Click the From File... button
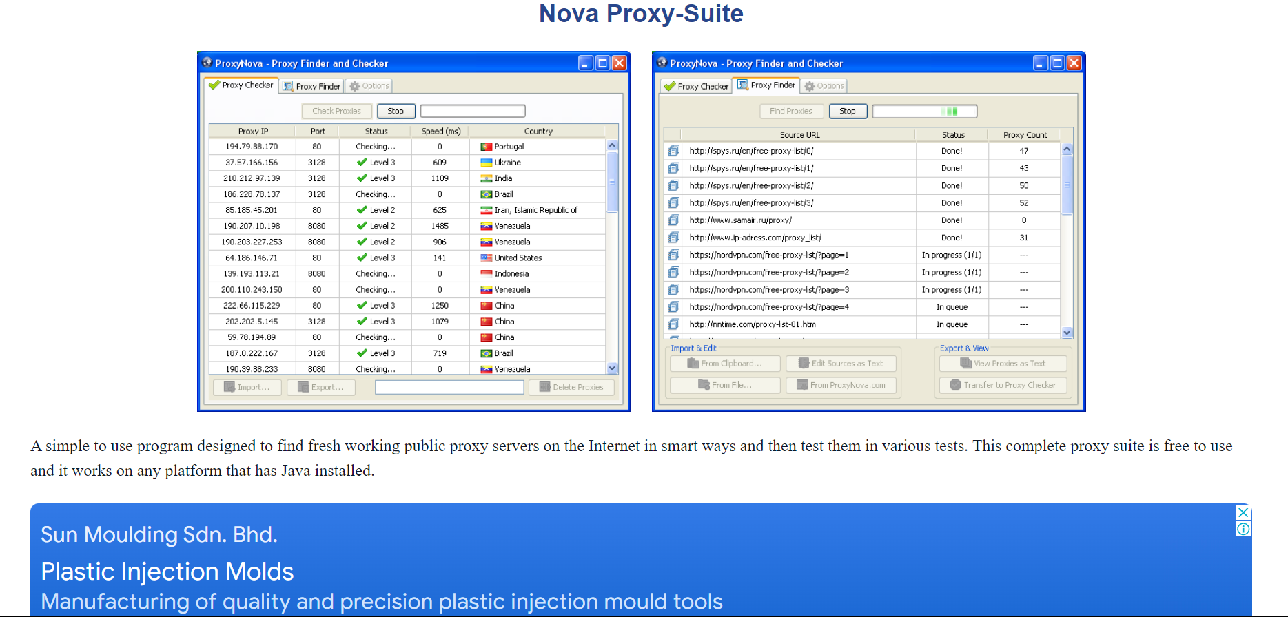This screenshot has width=1288, height=617. tap(725, 385)
